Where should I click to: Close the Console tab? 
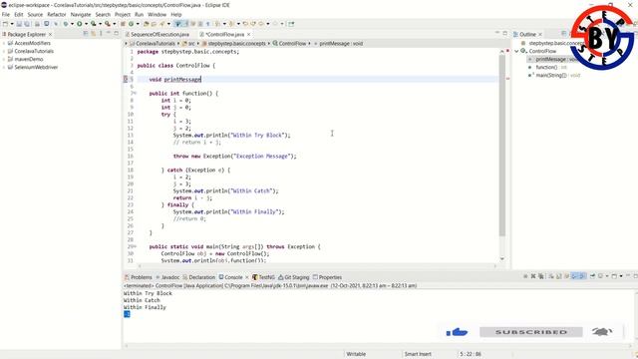[247, 277]
